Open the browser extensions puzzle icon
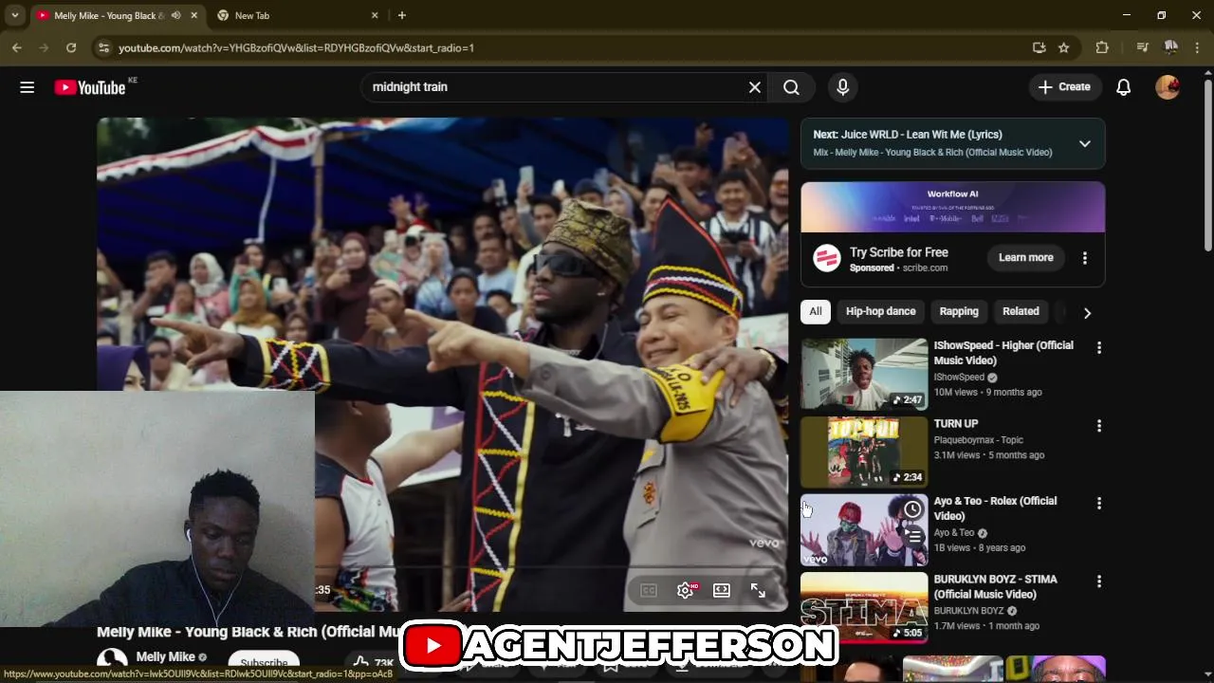This screenshot has height=683, width=1214. point(1102,47)
